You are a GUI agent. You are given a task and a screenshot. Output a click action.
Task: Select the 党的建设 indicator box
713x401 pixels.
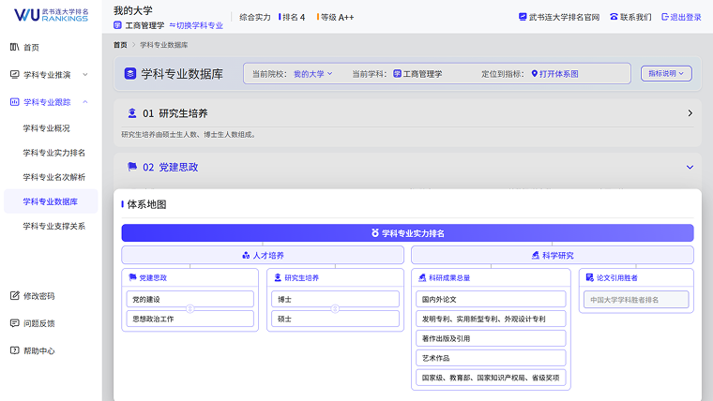pos(190,299)
